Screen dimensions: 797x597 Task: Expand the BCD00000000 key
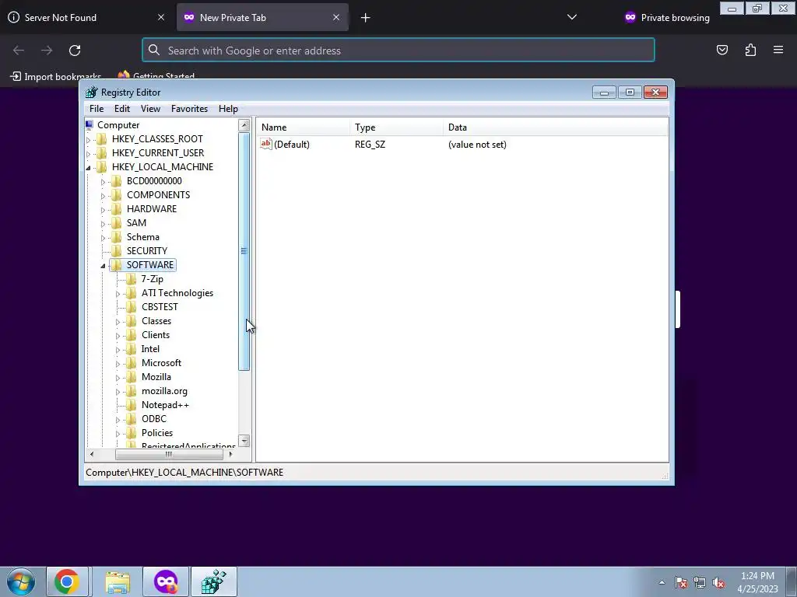point(104,182)
